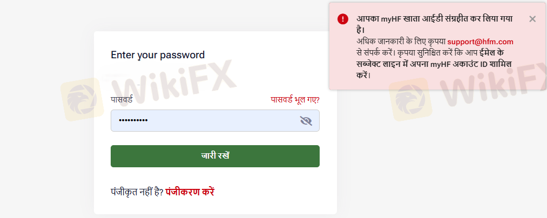This screenshot has height=218, width=547.
Task: Toggle password visibility with the eye icon
Action: coord(306,121)
